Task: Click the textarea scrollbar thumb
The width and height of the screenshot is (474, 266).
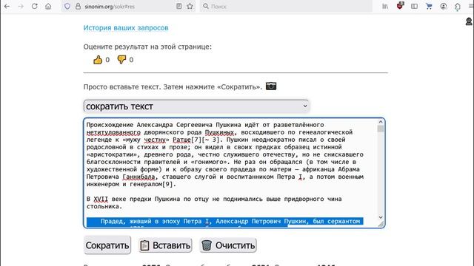Action: pyautogui.click(x=381, y=129)
